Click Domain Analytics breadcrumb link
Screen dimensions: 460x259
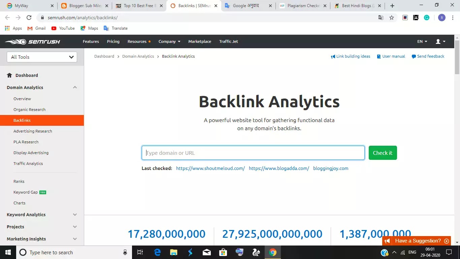138,56
